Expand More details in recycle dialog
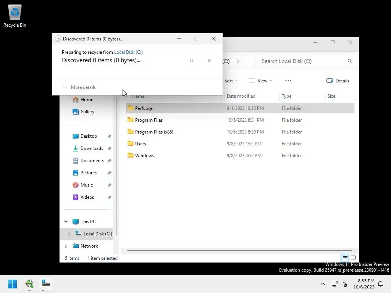 pos(79,87)
